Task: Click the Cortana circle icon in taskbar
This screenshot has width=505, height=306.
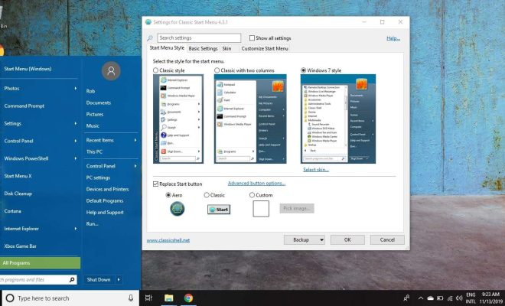Action: coord(10,298)
